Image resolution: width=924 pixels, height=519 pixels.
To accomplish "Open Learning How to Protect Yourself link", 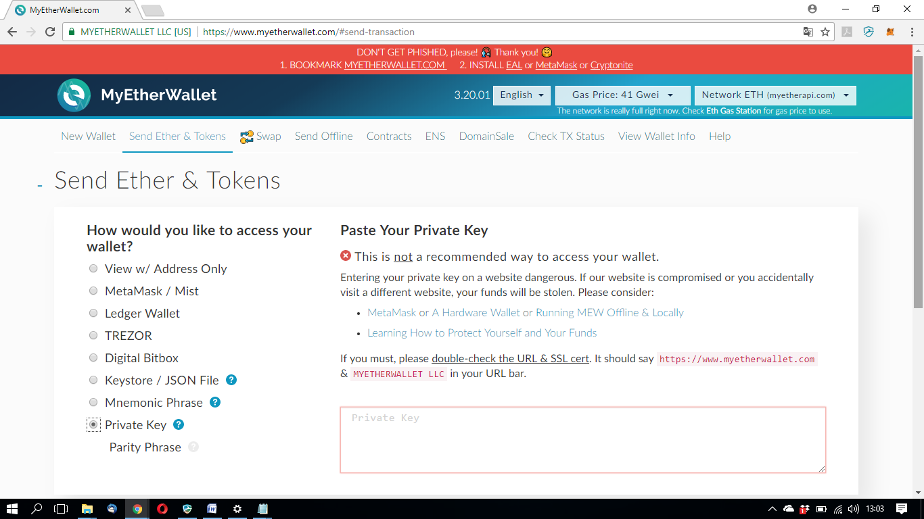I will coord(482,333).
